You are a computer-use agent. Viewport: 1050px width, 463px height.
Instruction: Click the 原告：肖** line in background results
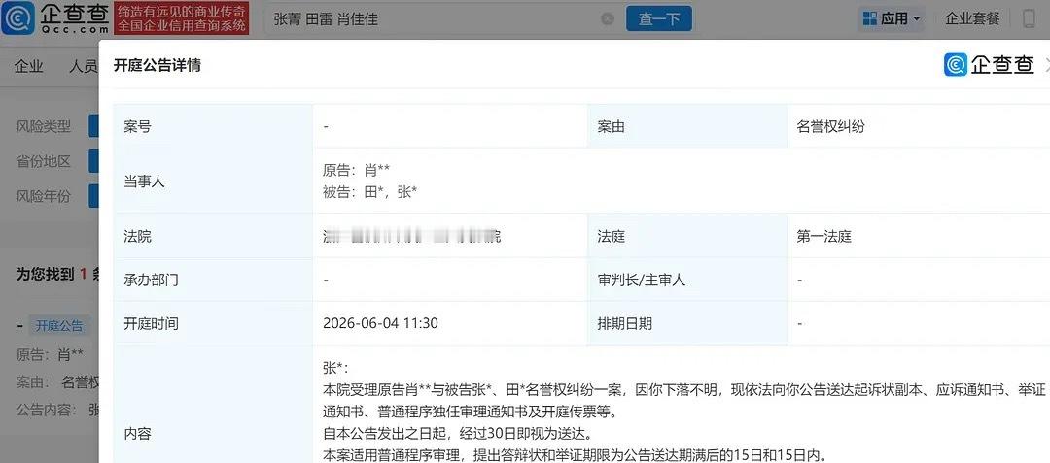(x=51, y=354)
